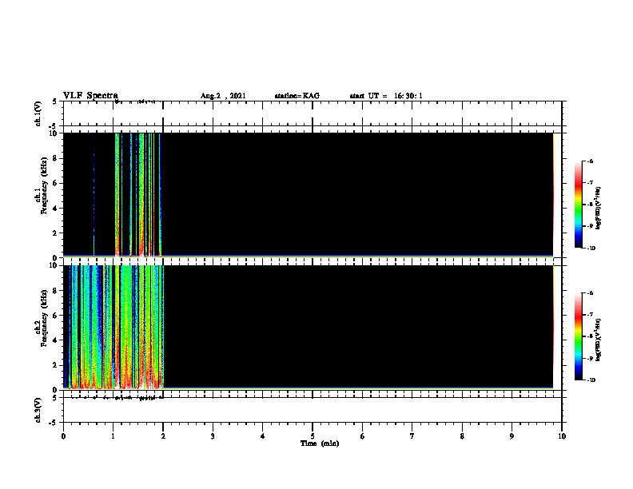Click the lower colorbar's log(PSD) unit label
Image resolution: width=633 pixels, height=489 pixels.
598,340
